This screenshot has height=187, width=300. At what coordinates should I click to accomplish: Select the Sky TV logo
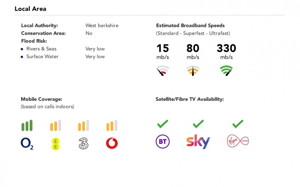coord(198,142)
